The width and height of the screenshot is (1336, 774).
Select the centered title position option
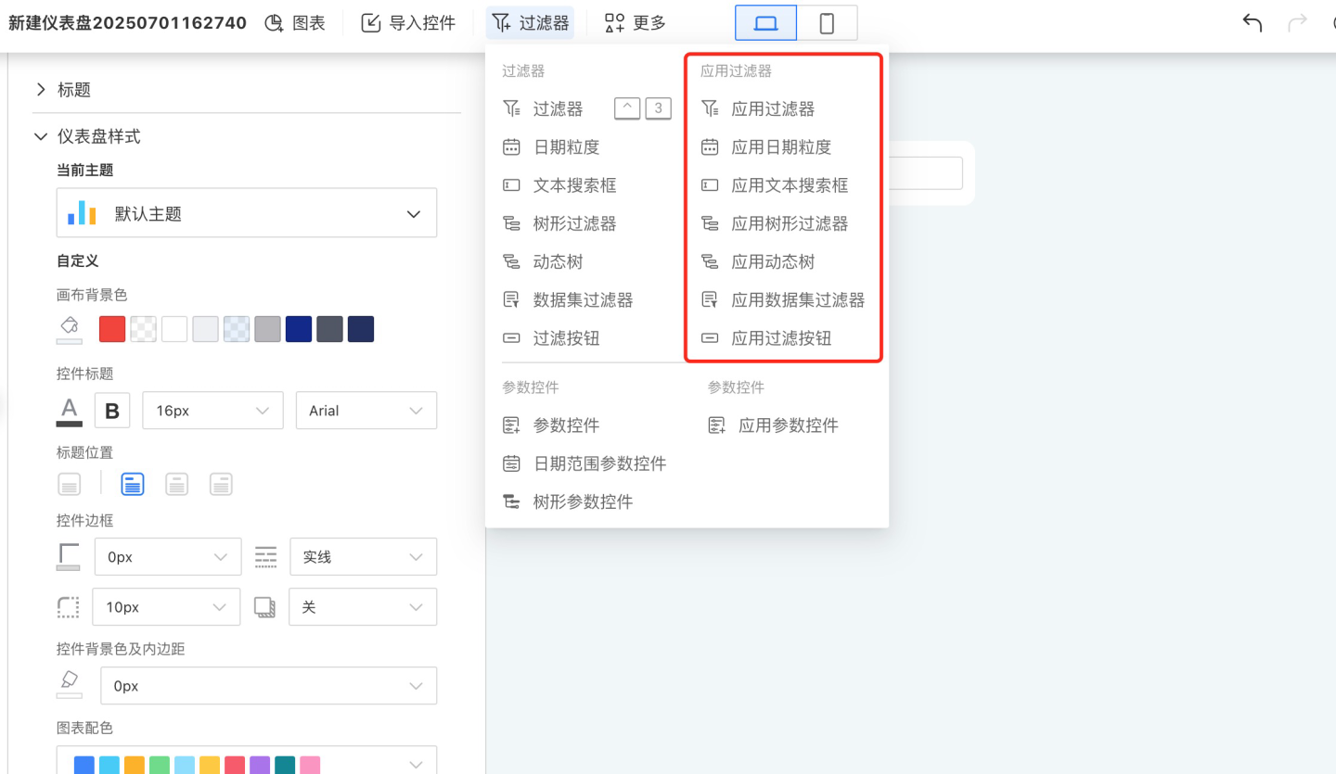click(x=177, y=484)
